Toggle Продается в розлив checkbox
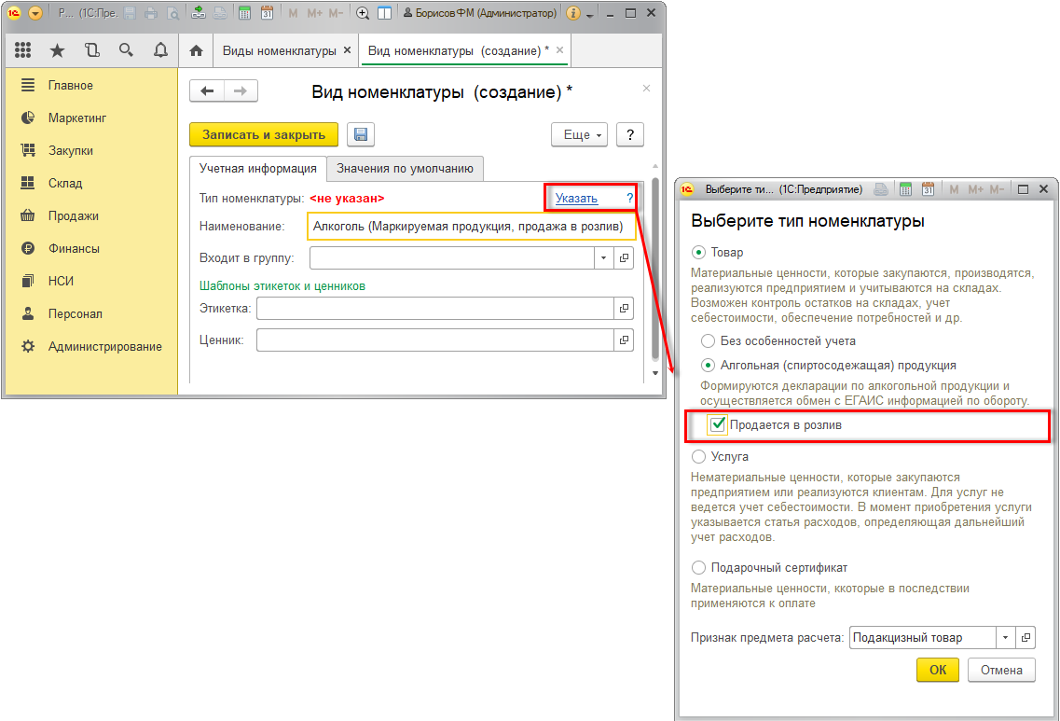Screen dimensions: 1060x721 [x=717, y=424]
